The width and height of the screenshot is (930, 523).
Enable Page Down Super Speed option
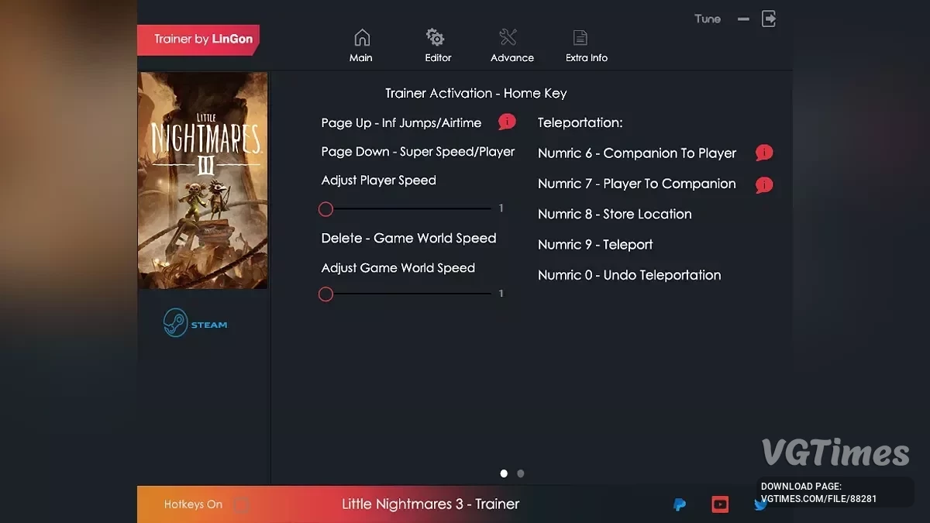[418, 152]
